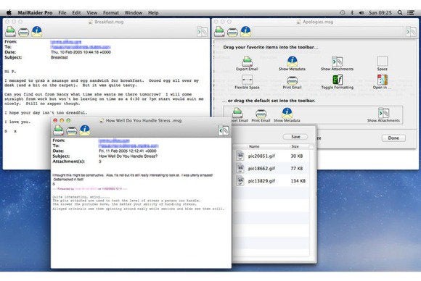Viewport: 421px width, 281px height.
Task: Click the volume icon in menu bar
Action: pyautogui.click(x=361, y=12)
